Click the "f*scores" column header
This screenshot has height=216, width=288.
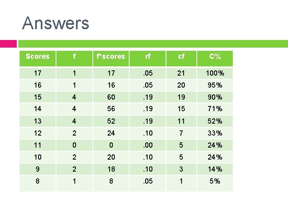[111, 56]
